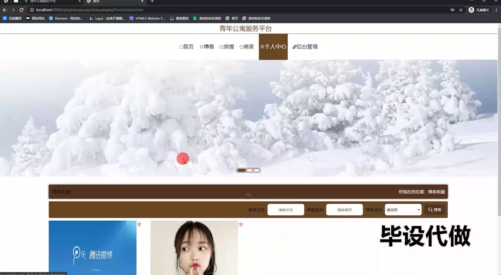Open the 百度翻译 bookmark

point(12,18)
